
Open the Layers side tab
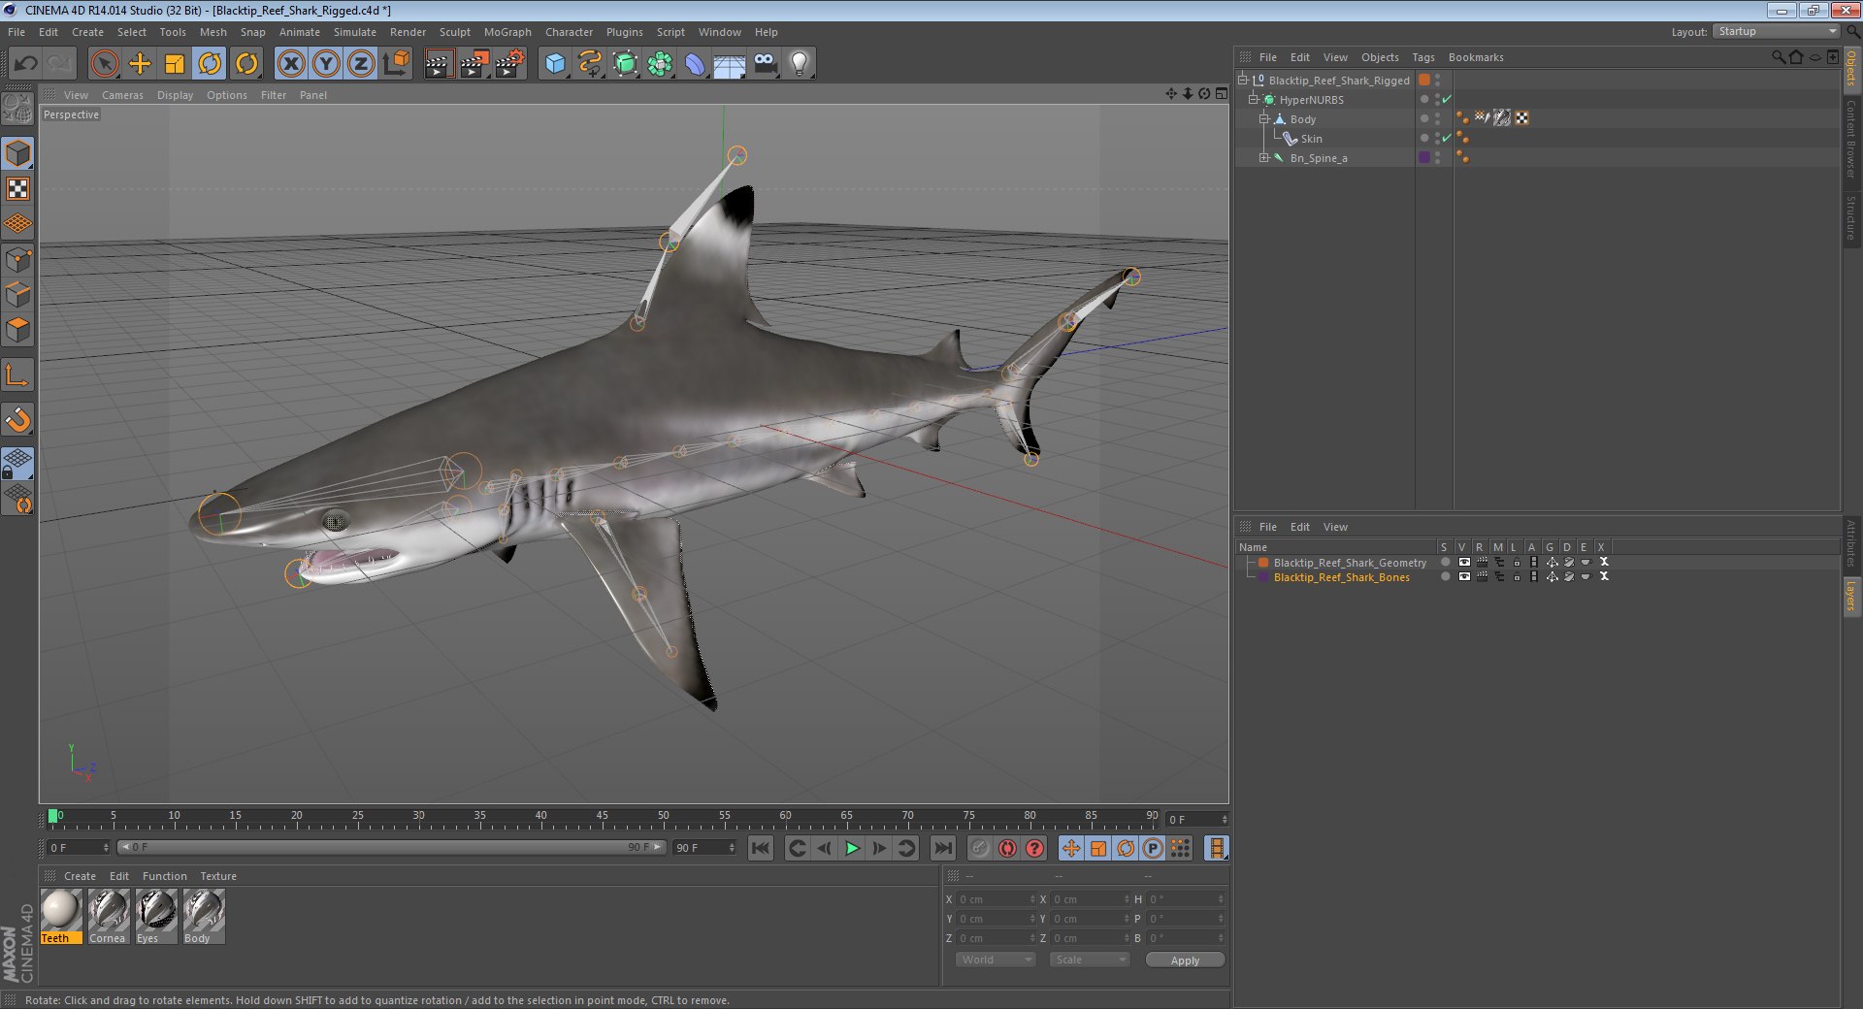click(1851, 596)
